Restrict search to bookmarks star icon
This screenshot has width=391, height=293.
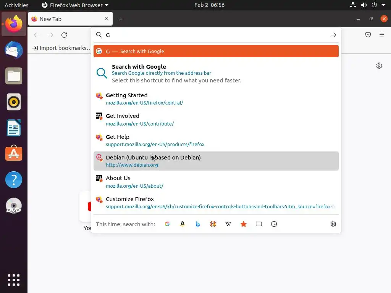pos(244,224)
